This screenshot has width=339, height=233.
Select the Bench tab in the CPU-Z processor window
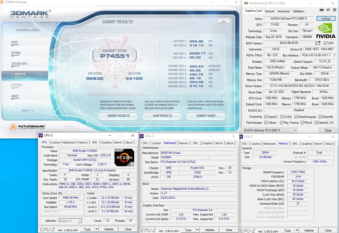[x=118, y=142]
